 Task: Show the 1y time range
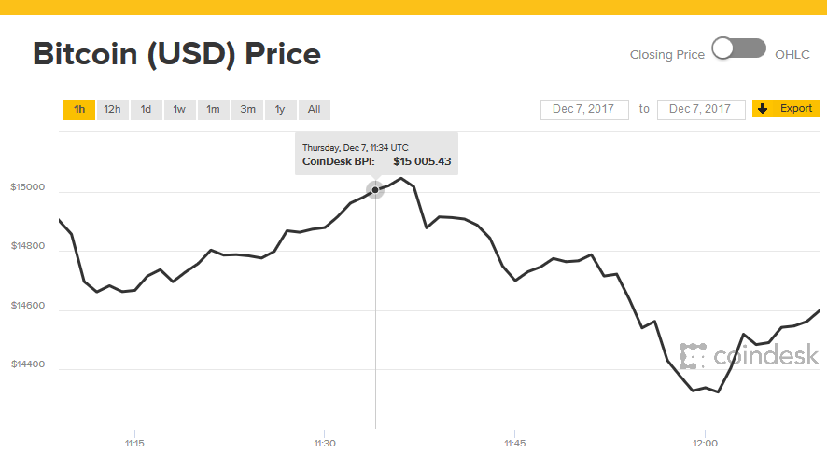(x=280, y=110)
